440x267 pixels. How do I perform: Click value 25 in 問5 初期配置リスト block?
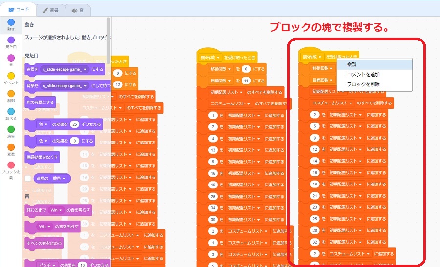(314, 219)
